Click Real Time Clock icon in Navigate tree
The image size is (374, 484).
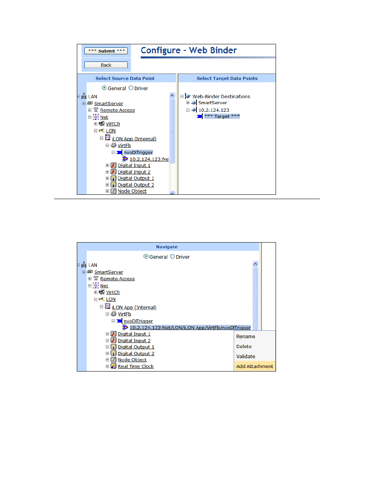tap(113, 366)
